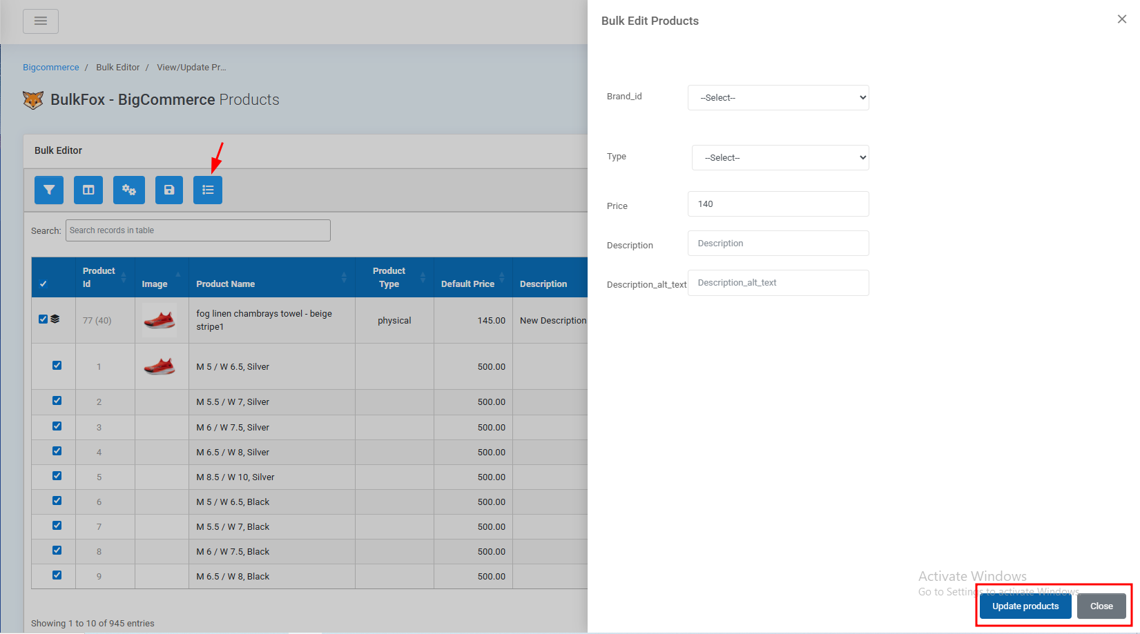1140x634 pixels.
Task: Click the Search records in table box
Action: tap(198, 230)
